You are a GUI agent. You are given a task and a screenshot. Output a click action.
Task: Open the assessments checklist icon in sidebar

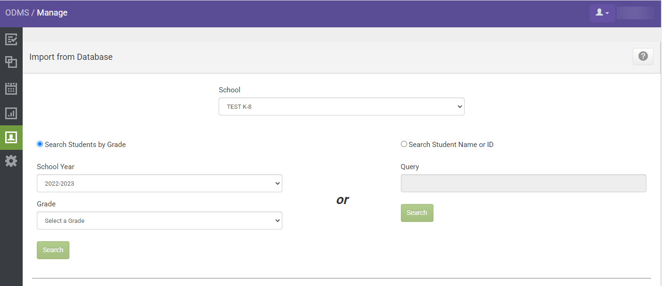[x=11, y=39]
